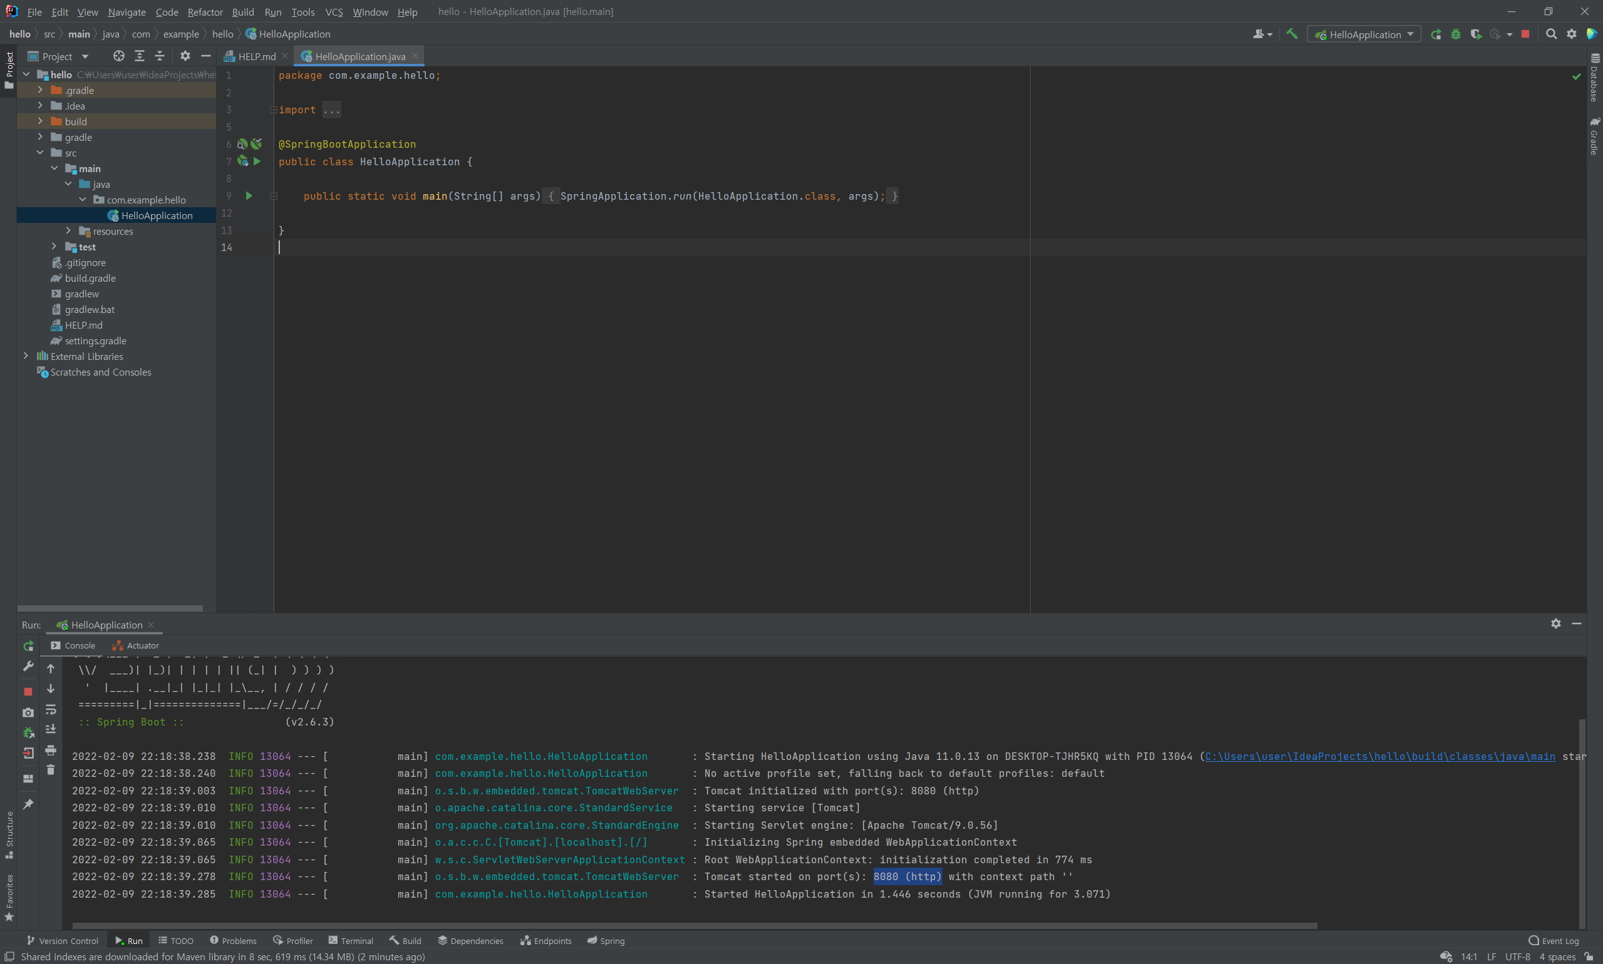Clear console with the trash icon
The width and height of the screenshot is (1603, 964).
[x=51, y=770]
